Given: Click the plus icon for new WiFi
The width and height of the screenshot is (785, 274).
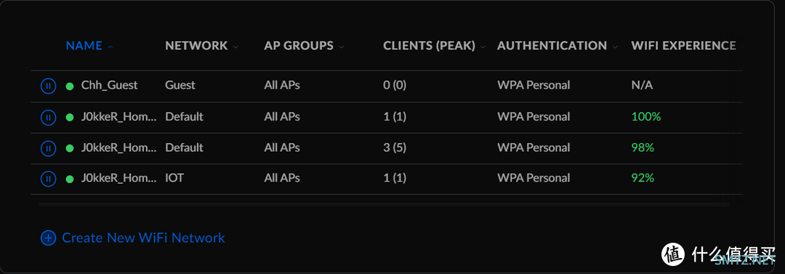Looking at the screenshot, I should (x=47, y=238).
